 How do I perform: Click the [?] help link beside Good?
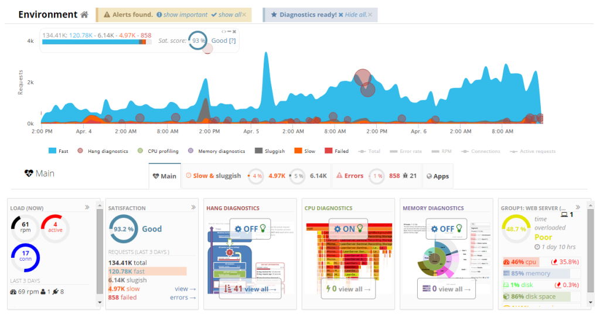coord(232,40)
